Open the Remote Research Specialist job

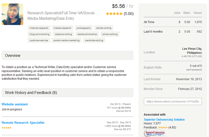click(x=23, y=122)
